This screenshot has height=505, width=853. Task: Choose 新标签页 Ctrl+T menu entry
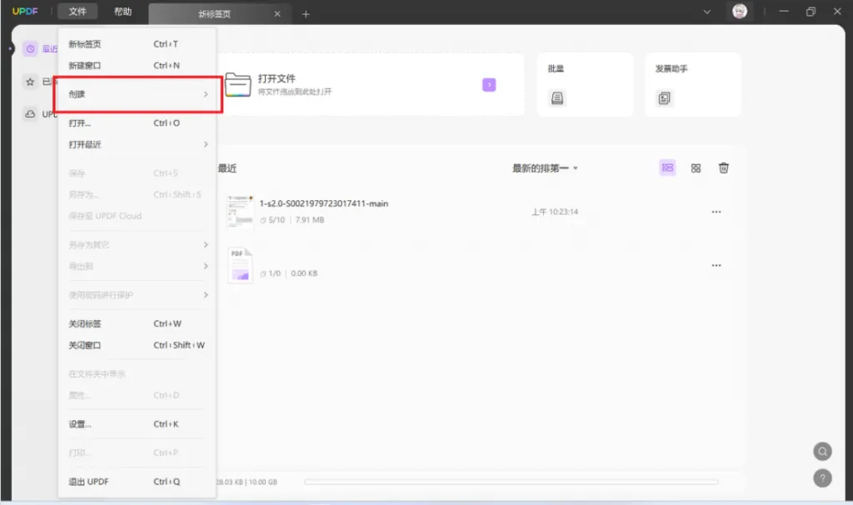point(137,44)
